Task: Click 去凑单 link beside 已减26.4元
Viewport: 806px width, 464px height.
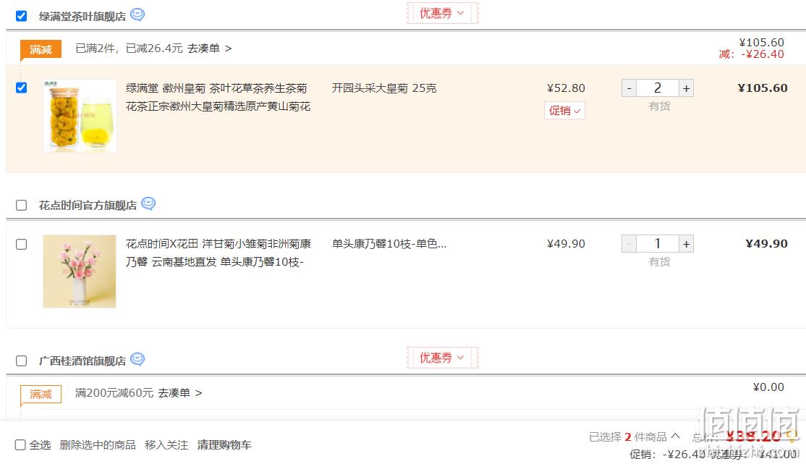Action: [209, 48]
